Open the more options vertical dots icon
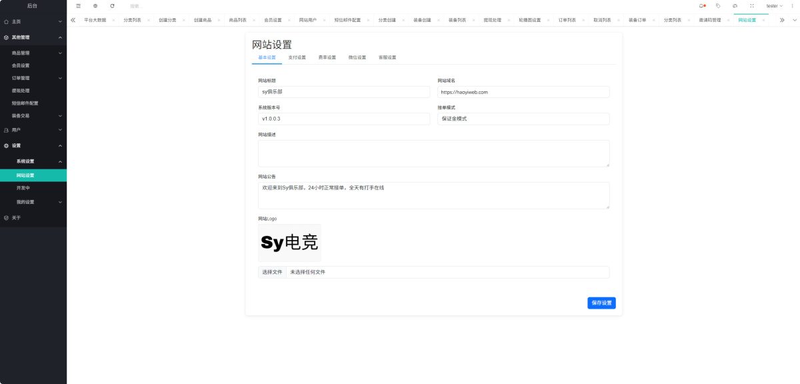Image resolution: width=800 pixels, height=384 pixels. pyautogui.click(x=793, y=5)
